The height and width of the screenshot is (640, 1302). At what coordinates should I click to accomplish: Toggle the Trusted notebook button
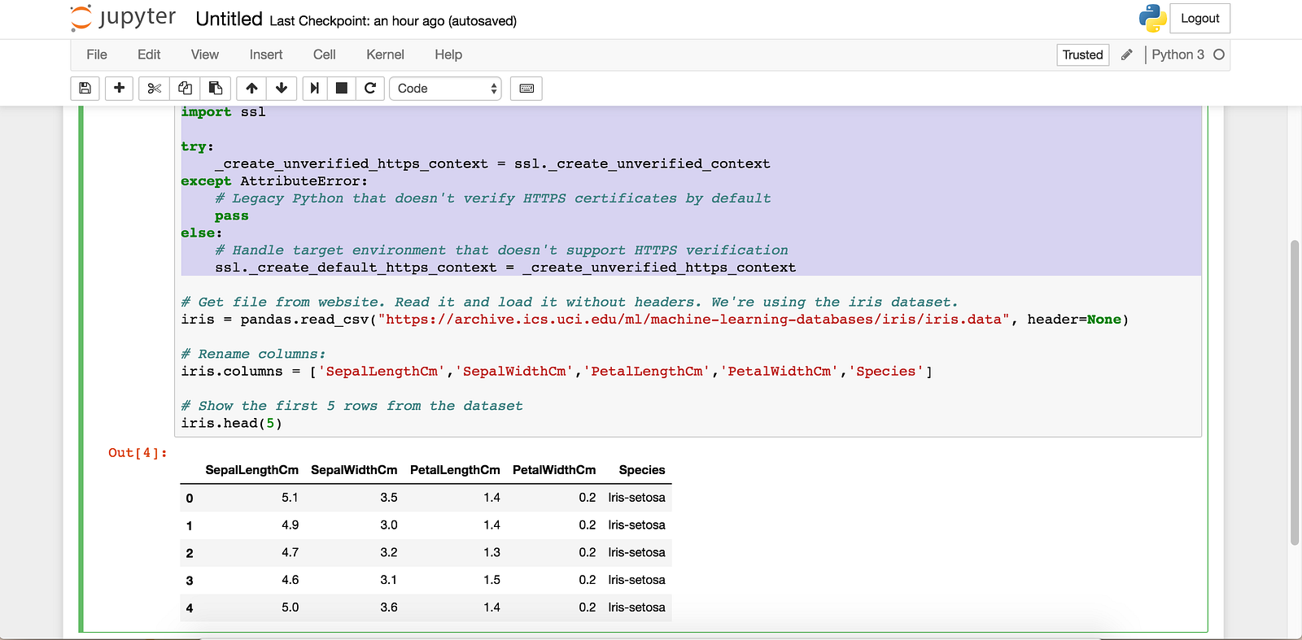(1082, 54)
